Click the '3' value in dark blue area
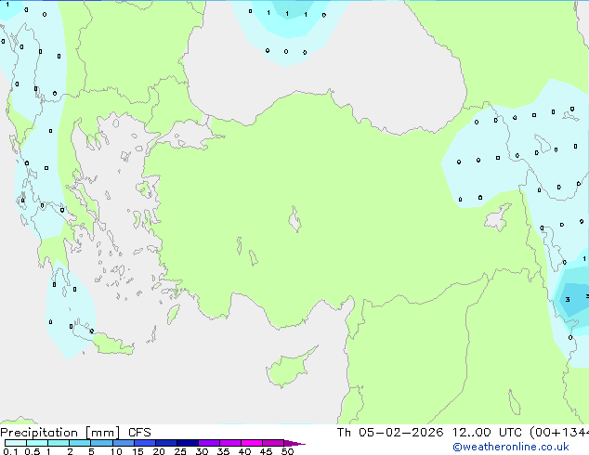 click(568, 299)
